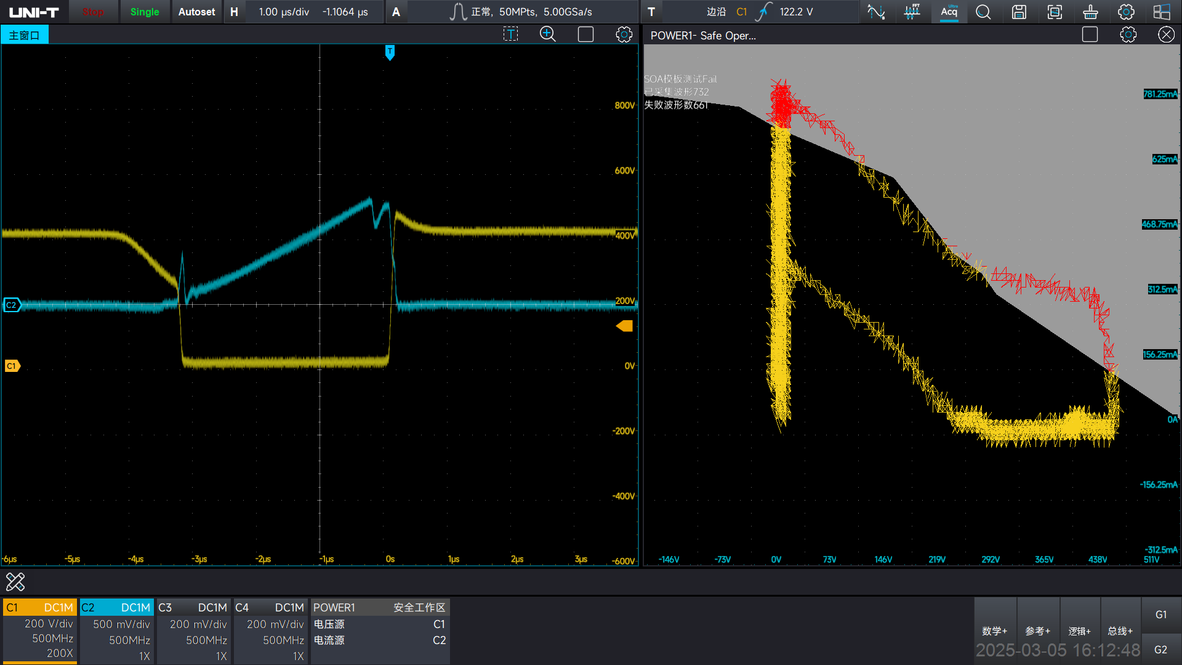Open the cursor measurement tool icon
Screen dimensions: 1182x665
coord(876,12)
